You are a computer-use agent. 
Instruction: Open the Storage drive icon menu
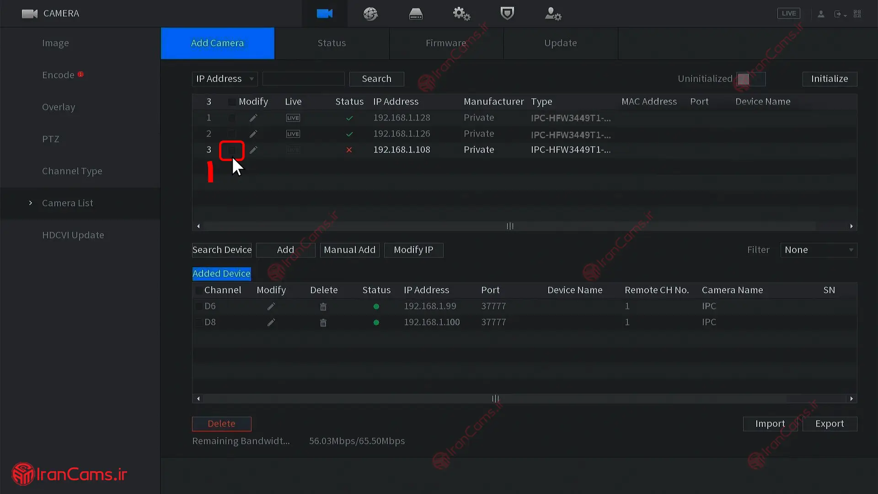(x=416, y=14)
